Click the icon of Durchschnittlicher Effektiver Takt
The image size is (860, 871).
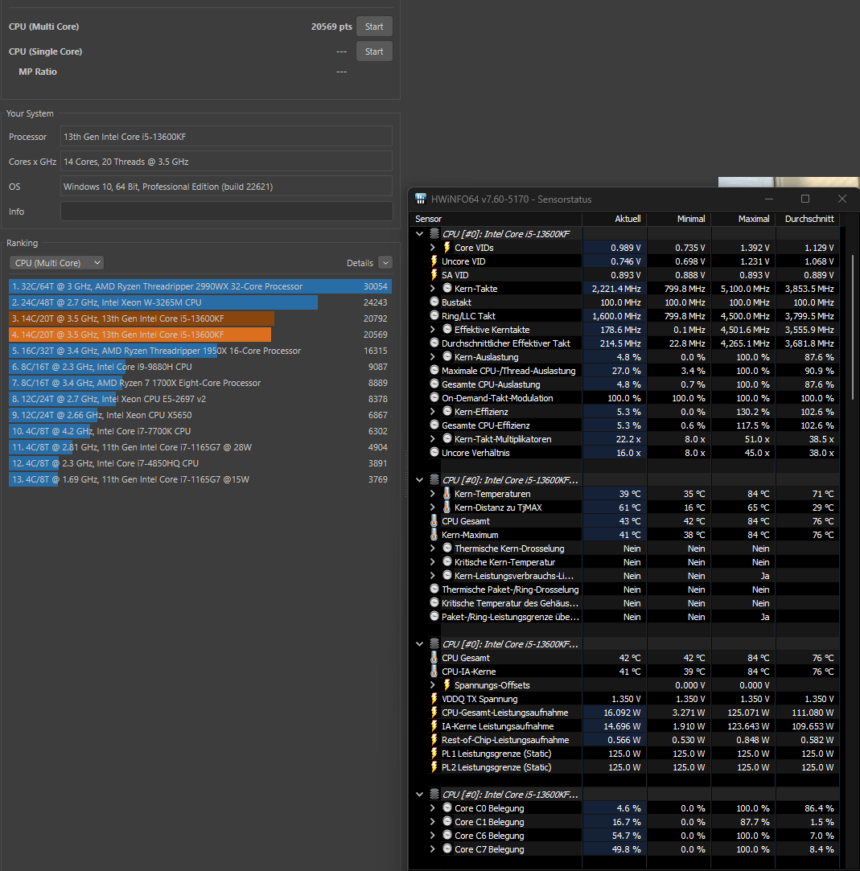(434, 343)
